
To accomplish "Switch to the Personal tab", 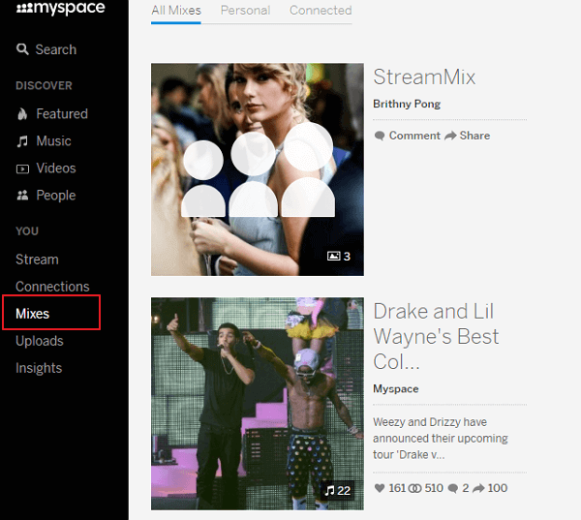I will tap(245, 11).
